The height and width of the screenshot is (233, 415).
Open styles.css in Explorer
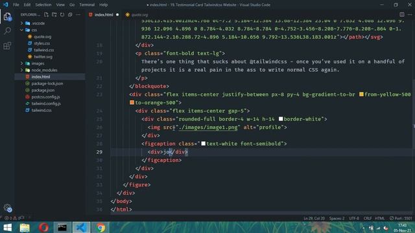[x=41, y=43]
